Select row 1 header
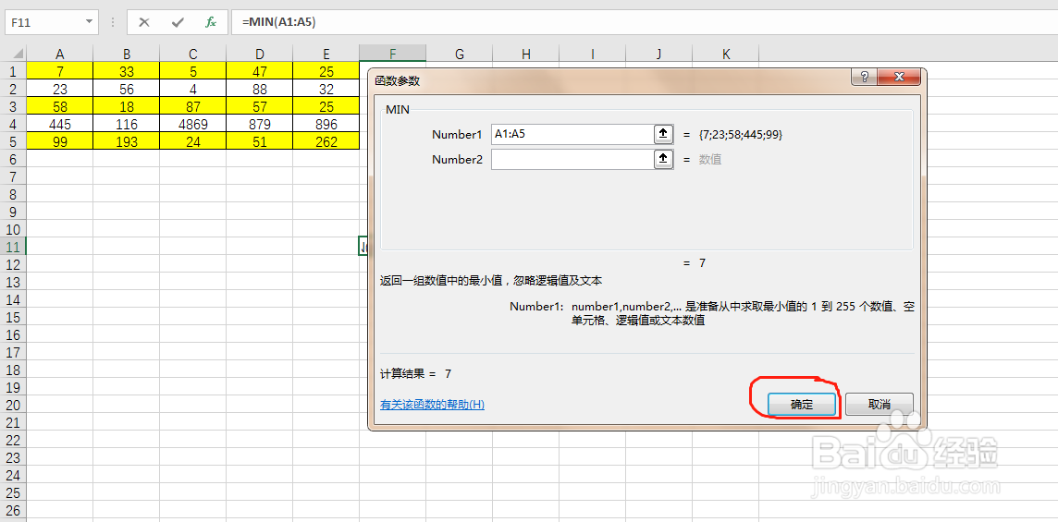The width and height of the screenshot is (1058, 522). [x=14, y=71]
